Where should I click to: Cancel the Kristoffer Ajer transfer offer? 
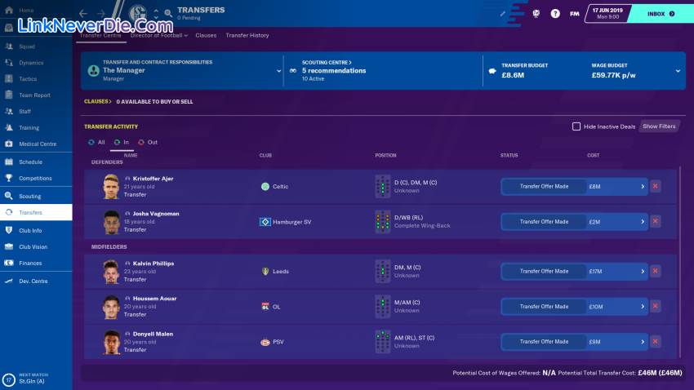656,186
